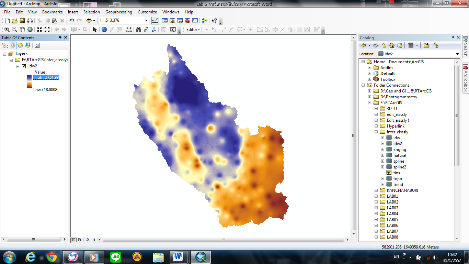Click the Fixed Zoom In icon

(39, 30)
